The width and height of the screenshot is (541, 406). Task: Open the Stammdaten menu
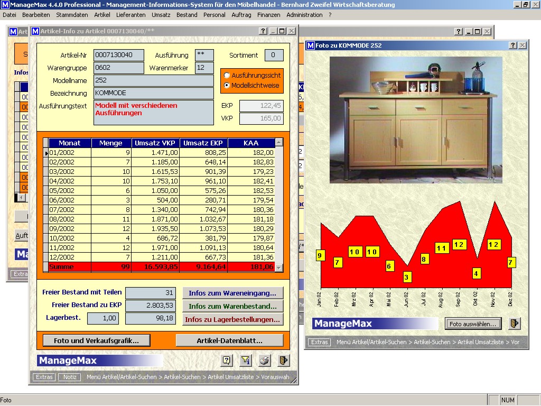[x=72, y=15]
